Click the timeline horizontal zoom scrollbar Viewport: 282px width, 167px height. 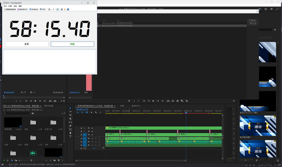tap(131, 160)
